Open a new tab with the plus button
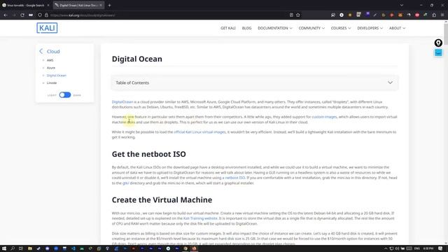448x252 pixels. point(109,5)
